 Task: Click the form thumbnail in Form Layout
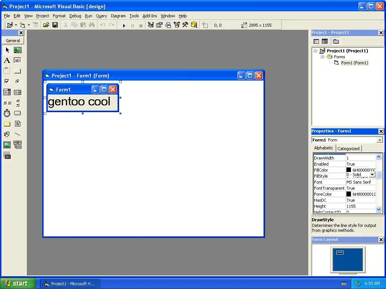pyautogui.click(x=340, y=252)
